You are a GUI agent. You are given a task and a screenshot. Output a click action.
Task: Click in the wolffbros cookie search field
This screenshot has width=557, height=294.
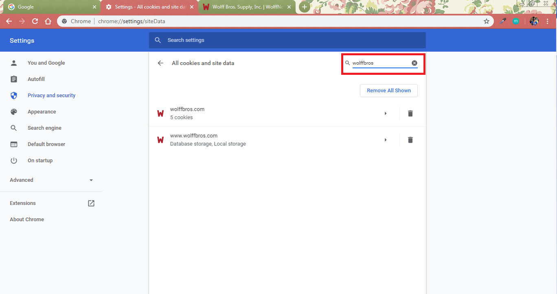(381, 63)
